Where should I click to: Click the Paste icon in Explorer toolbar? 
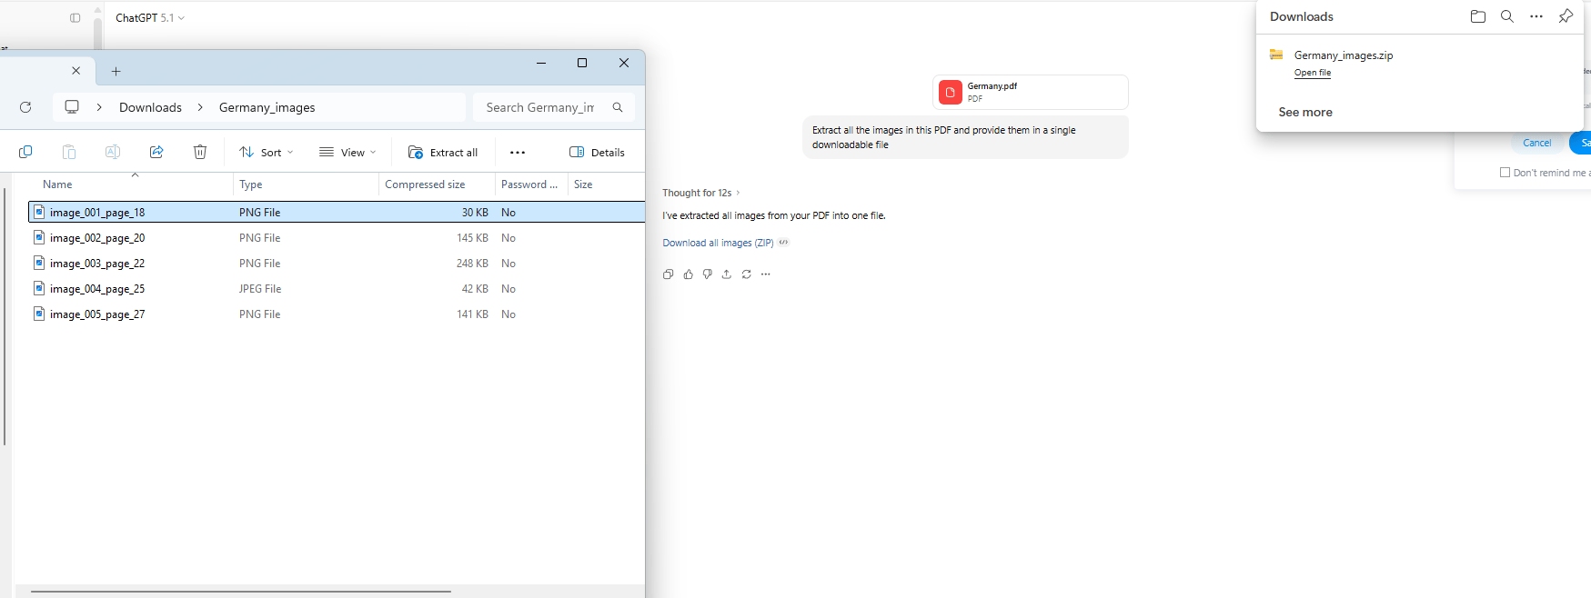69,152
